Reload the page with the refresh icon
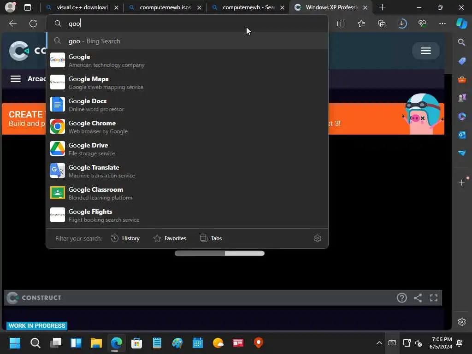472x354 pixels. [x=33, y=24]
